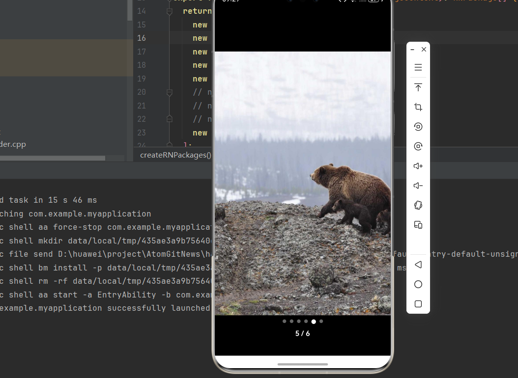Rotate the emulator screen clockwise
This screenshot has width=518, height=378.
click(418, 146)
